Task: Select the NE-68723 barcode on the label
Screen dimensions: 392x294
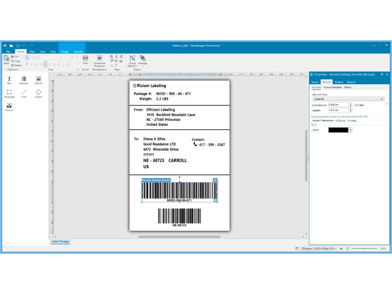Action: [179, 217]
